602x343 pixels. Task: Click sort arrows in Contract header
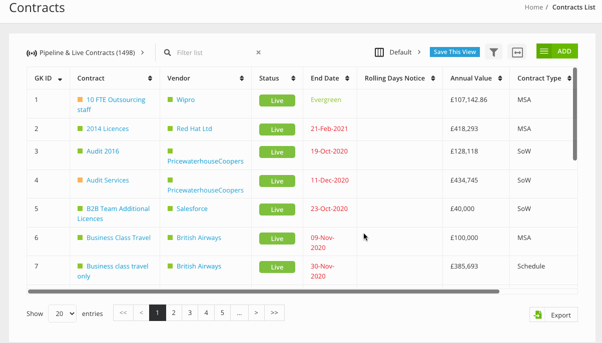(x=150, y=78)
